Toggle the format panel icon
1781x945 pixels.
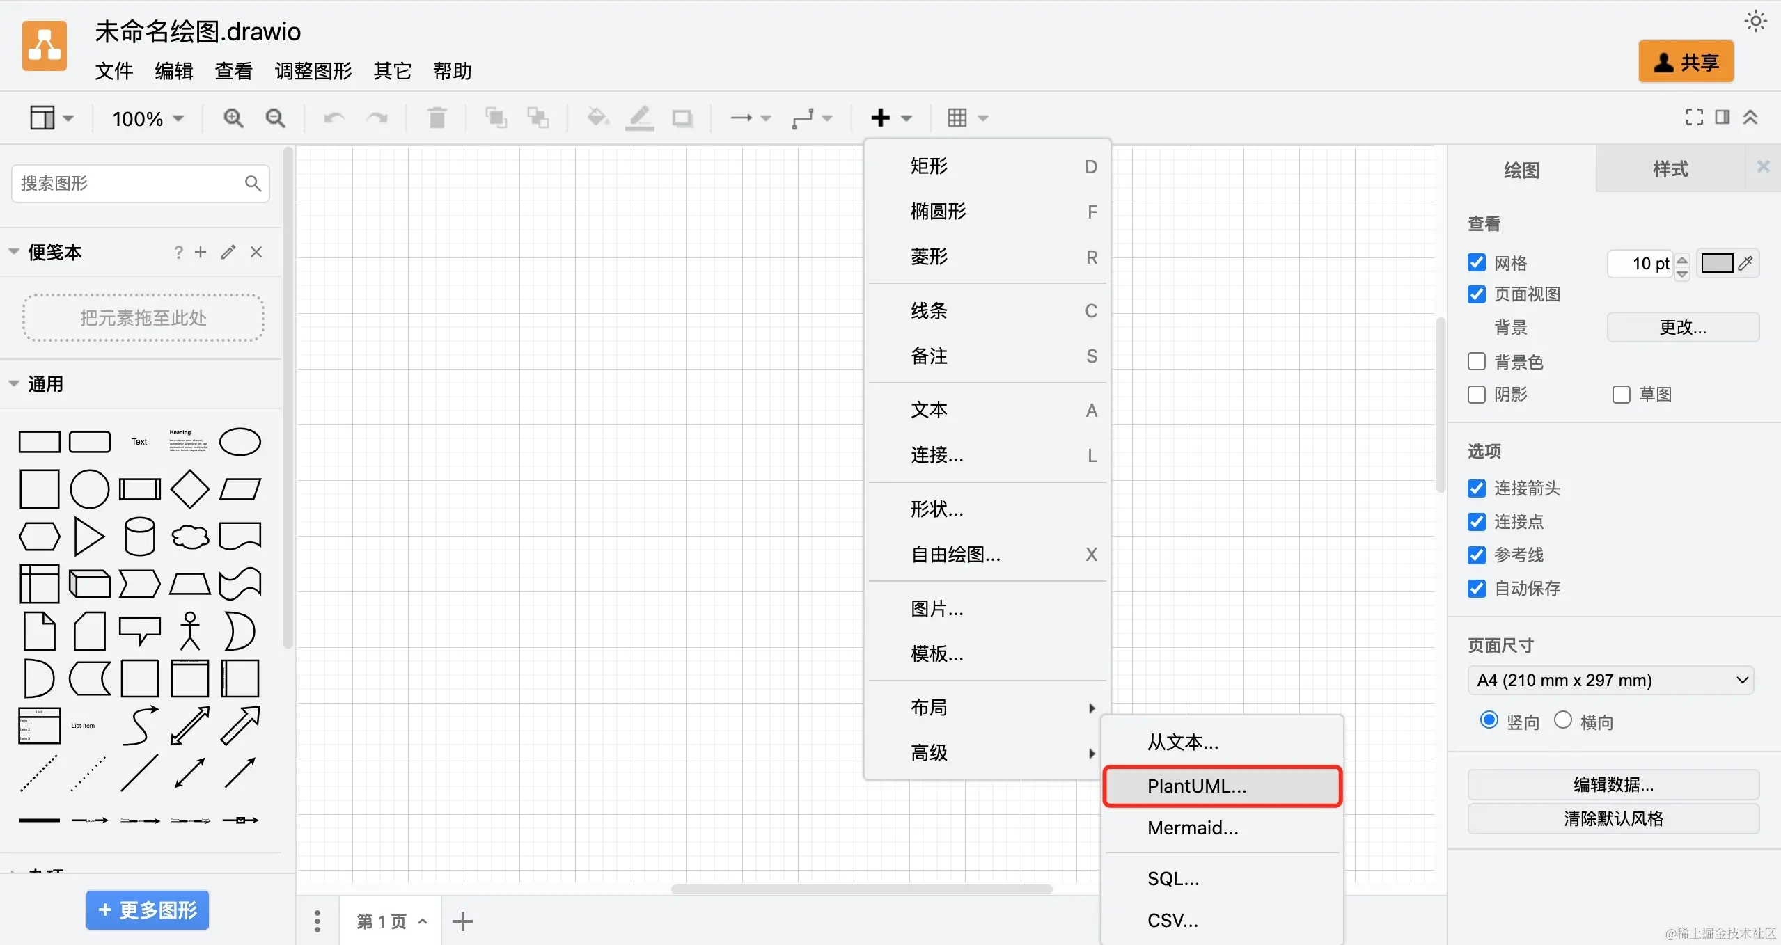[1723, 118]
